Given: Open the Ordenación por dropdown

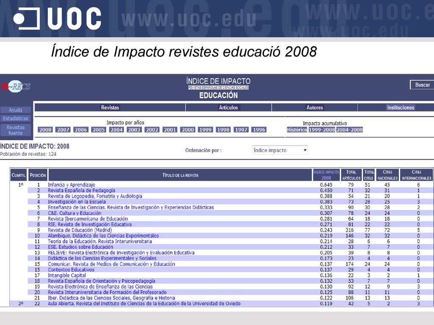Looking at the screenshot, I should (x=280, y=150).
